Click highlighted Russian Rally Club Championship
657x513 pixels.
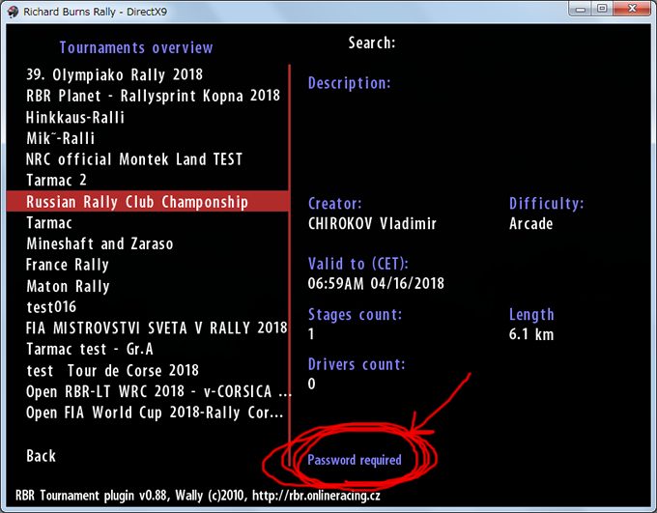[x=137, y=202]
